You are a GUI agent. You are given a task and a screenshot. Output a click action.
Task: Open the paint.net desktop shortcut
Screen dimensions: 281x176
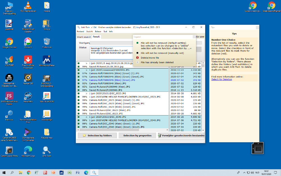[9, 23]
